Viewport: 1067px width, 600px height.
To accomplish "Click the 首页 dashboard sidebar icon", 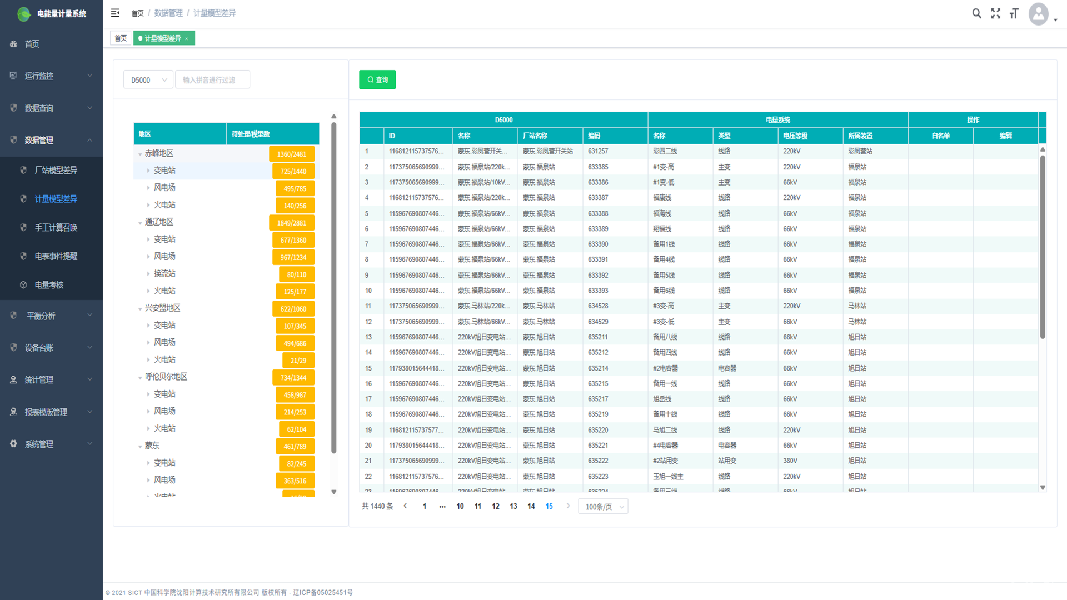I will (13, 44).
